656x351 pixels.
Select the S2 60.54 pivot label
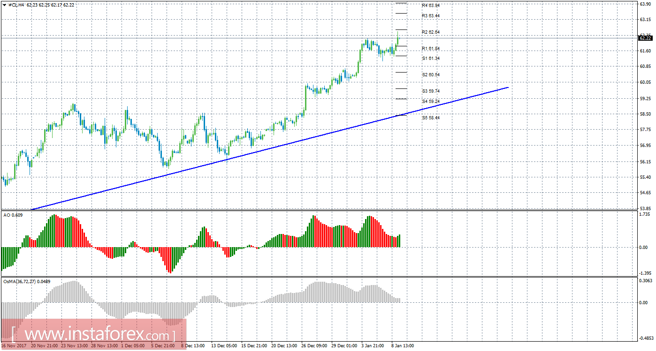[x=430, y=75]
